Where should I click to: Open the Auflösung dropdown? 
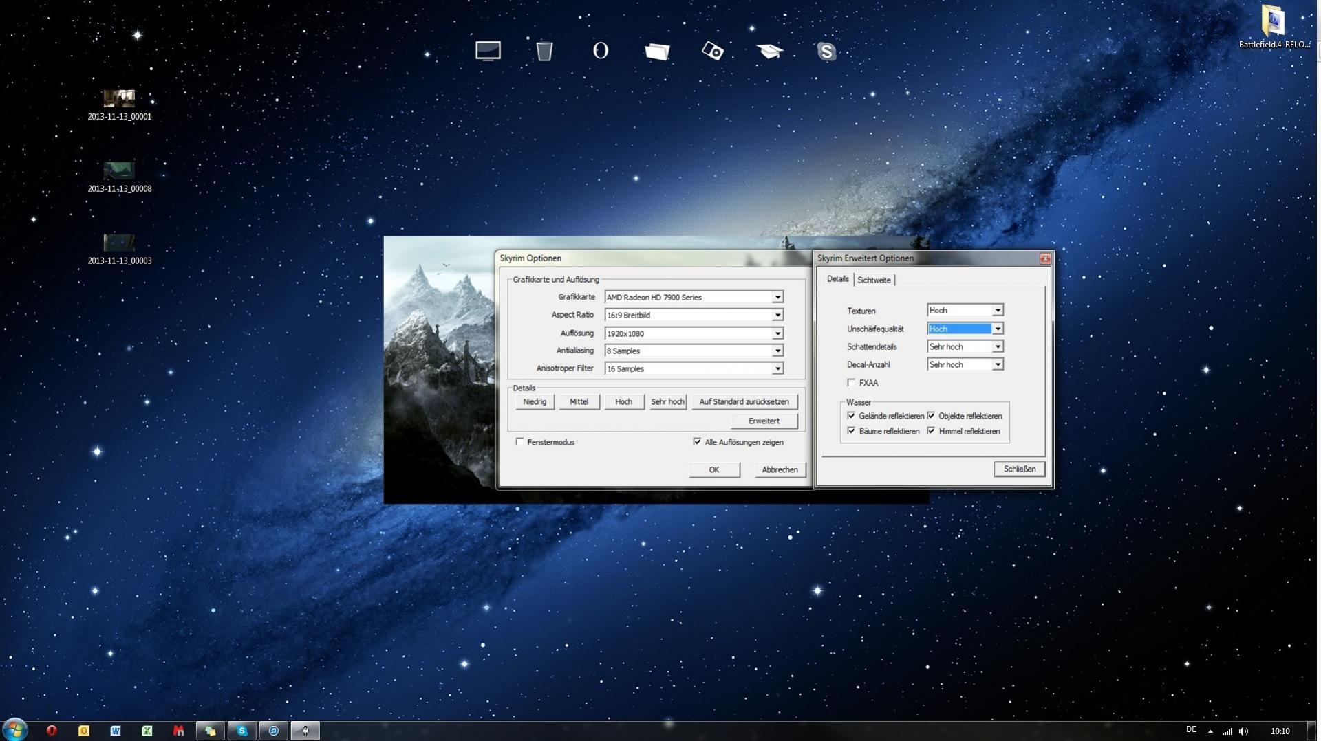(x=694, y=333)
